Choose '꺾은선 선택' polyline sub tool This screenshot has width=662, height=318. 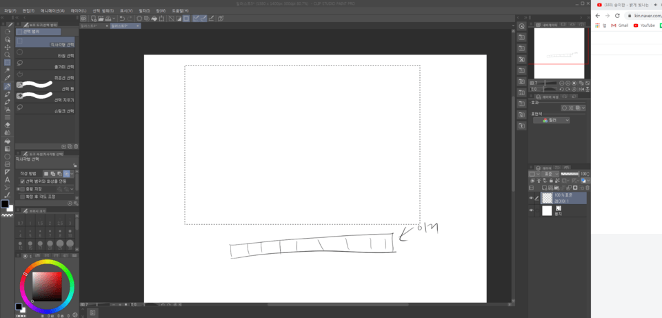pos(46,76)
